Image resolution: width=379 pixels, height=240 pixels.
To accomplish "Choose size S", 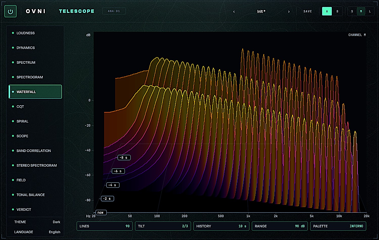I will coord(352,11).
